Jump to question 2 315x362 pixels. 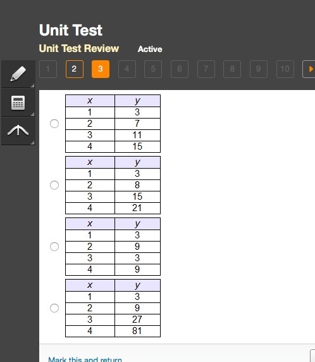75,69
